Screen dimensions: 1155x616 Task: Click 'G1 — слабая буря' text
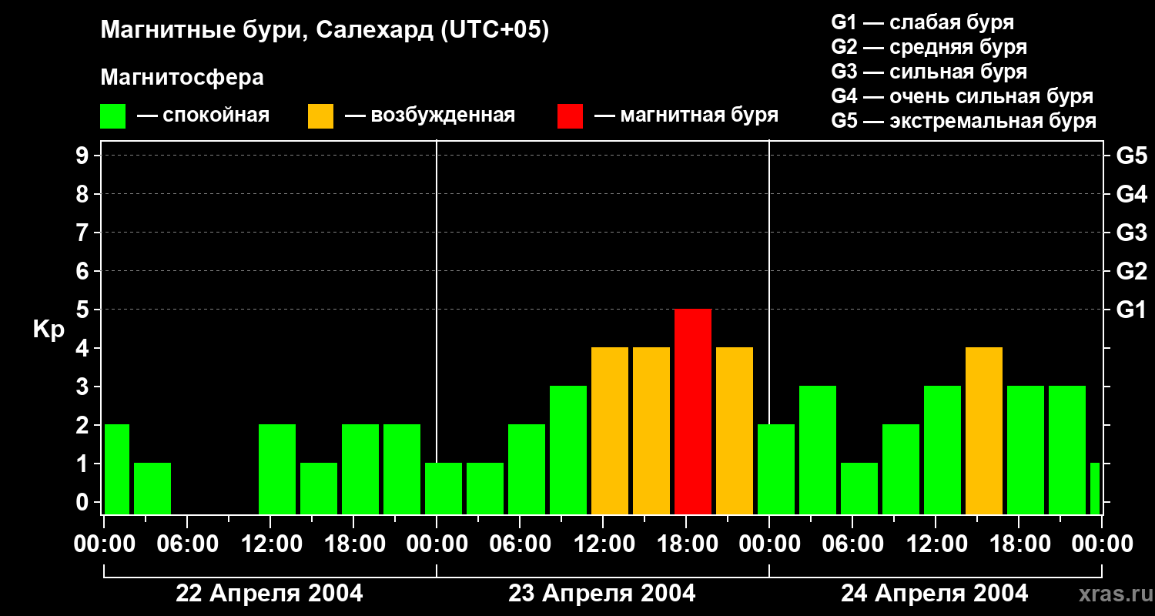click(x=922, y=22)
